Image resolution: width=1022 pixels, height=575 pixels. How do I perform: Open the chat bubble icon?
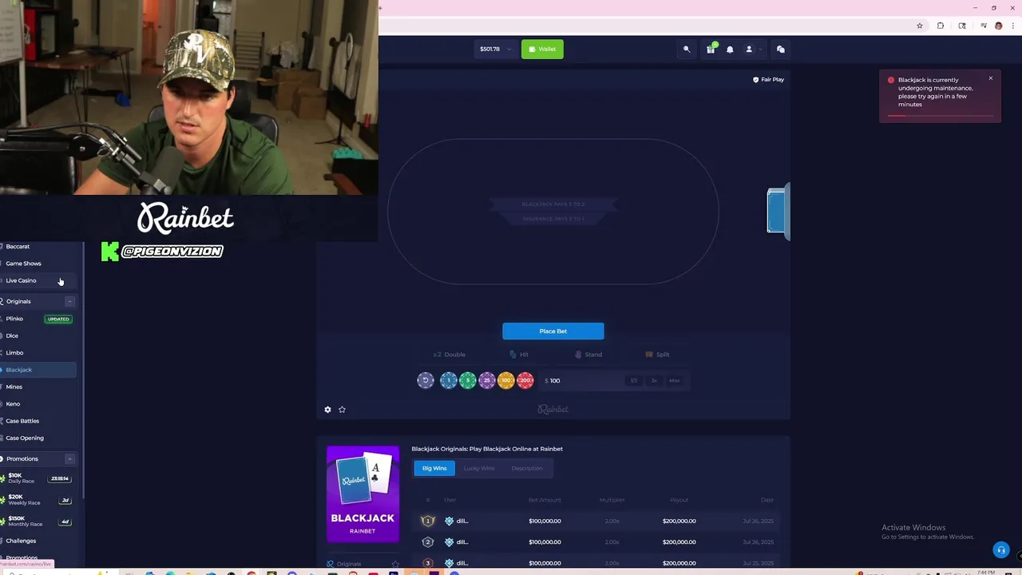coord(781,50)
